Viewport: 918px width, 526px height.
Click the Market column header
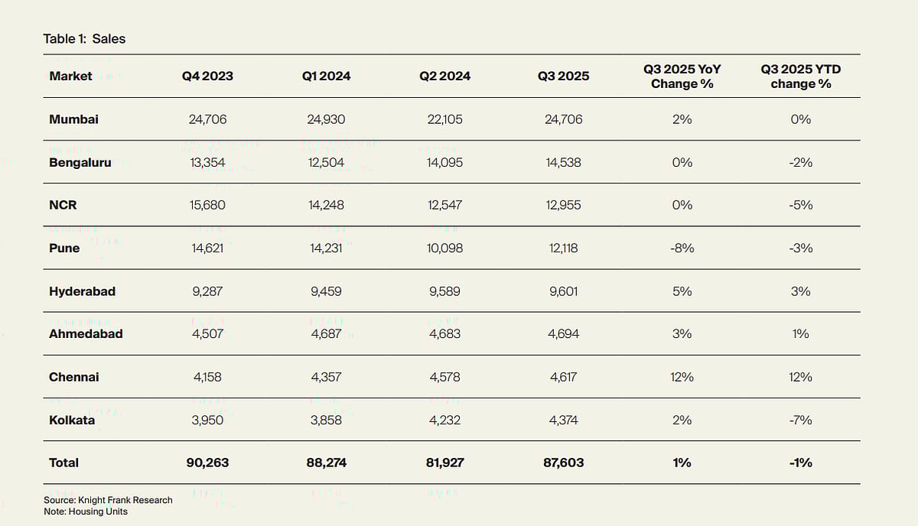point(70,76)
